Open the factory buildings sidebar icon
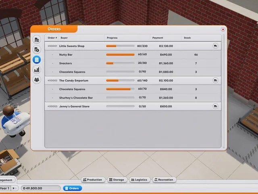Image resolution: width=258 pixels, height=194 pixels. (x=37, y=40)
